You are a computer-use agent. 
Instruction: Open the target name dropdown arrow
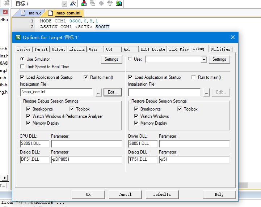(64, 4)
